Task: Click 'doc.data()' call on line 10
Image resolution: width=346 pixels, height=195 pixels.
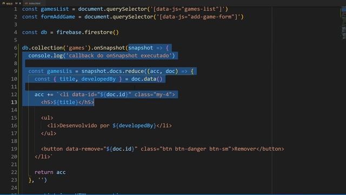Action: pyautogui.click(x=147, y=79)
